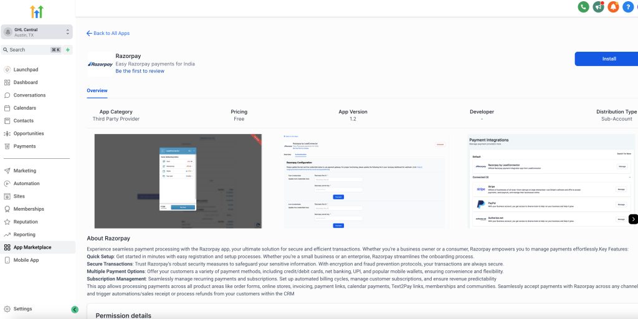This screenshot has width=638, height=319.
Task: Click the Settings gear icon
Action: (x=7, y=309)
